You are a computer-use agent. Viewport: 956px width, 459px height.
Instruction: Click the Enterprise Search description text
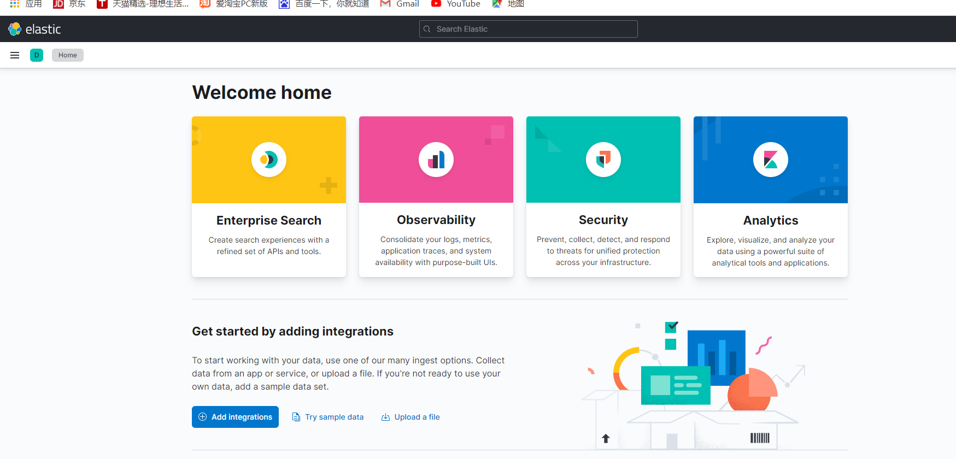[269, 246]
